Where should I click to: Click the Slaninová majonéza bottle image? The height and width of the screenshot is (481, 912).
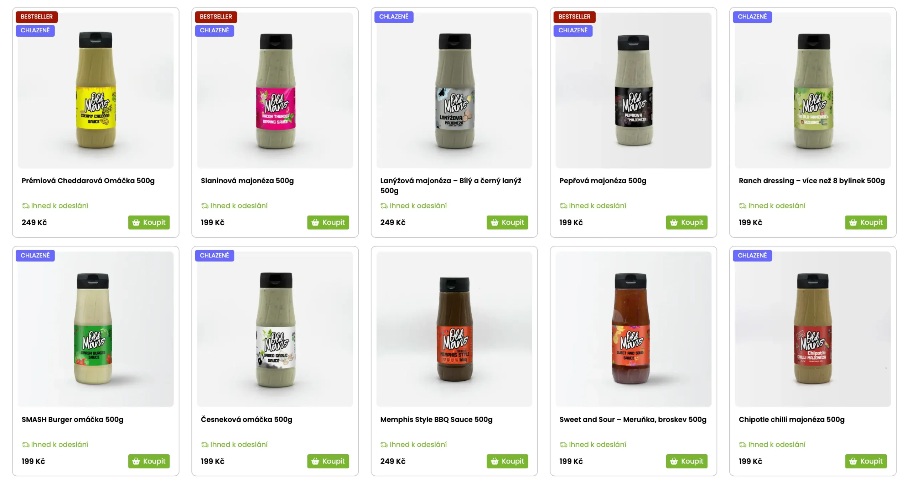276,91
